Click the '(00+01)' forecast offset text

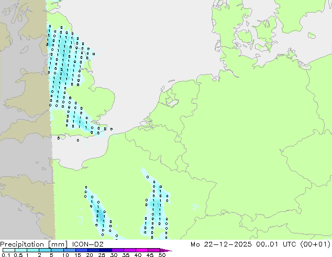coord(315,244)
